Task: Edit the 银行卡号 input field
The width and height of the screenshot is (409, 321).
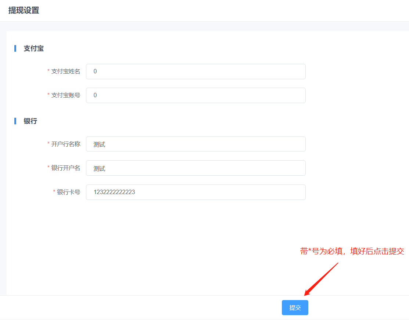Action: point(195,192)
